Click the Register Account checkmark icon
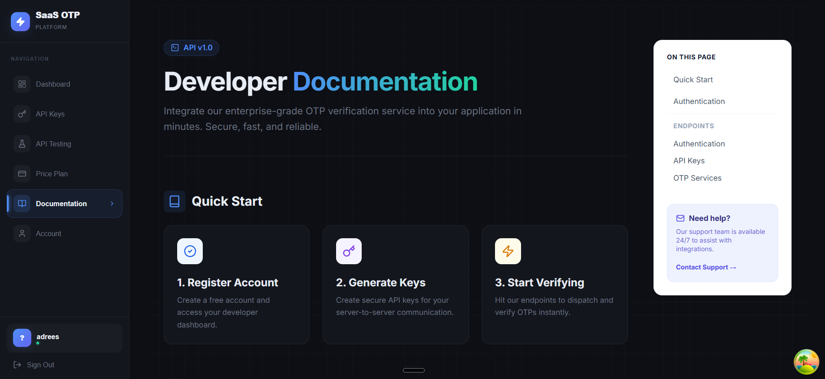This screenshot has width=825, height=379. 190,251
